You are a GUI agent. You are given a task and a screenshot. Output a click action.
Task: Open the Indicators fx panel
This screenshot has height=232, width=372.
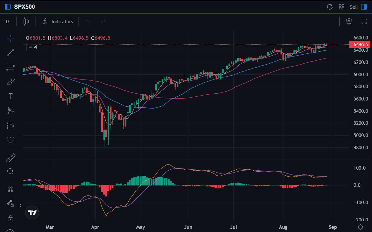click(x=58, y=22)
